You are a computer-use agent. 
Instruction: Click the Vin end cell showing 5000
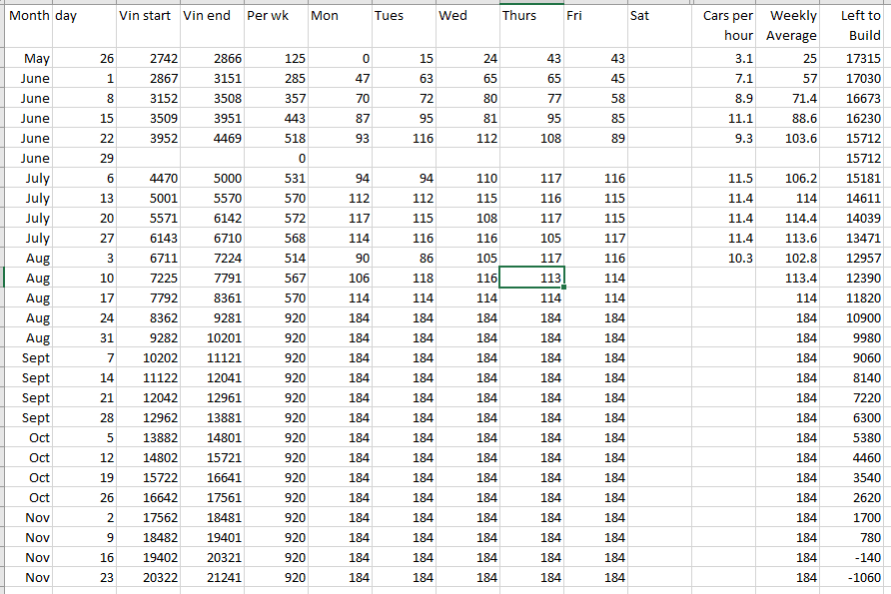pyautogui.click(x=213, y=179)
